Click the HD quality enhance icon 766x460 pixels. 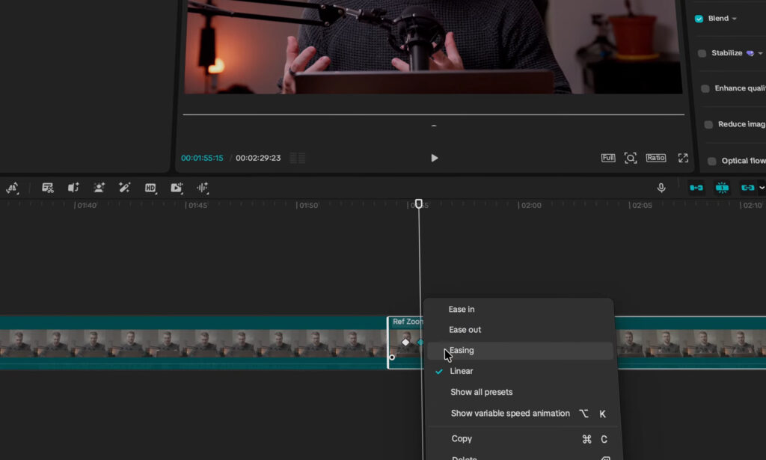click(150, 188)
